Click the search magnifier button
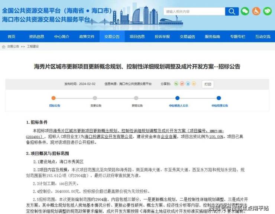Screen dimensions: 275x214 coord(232,12)
